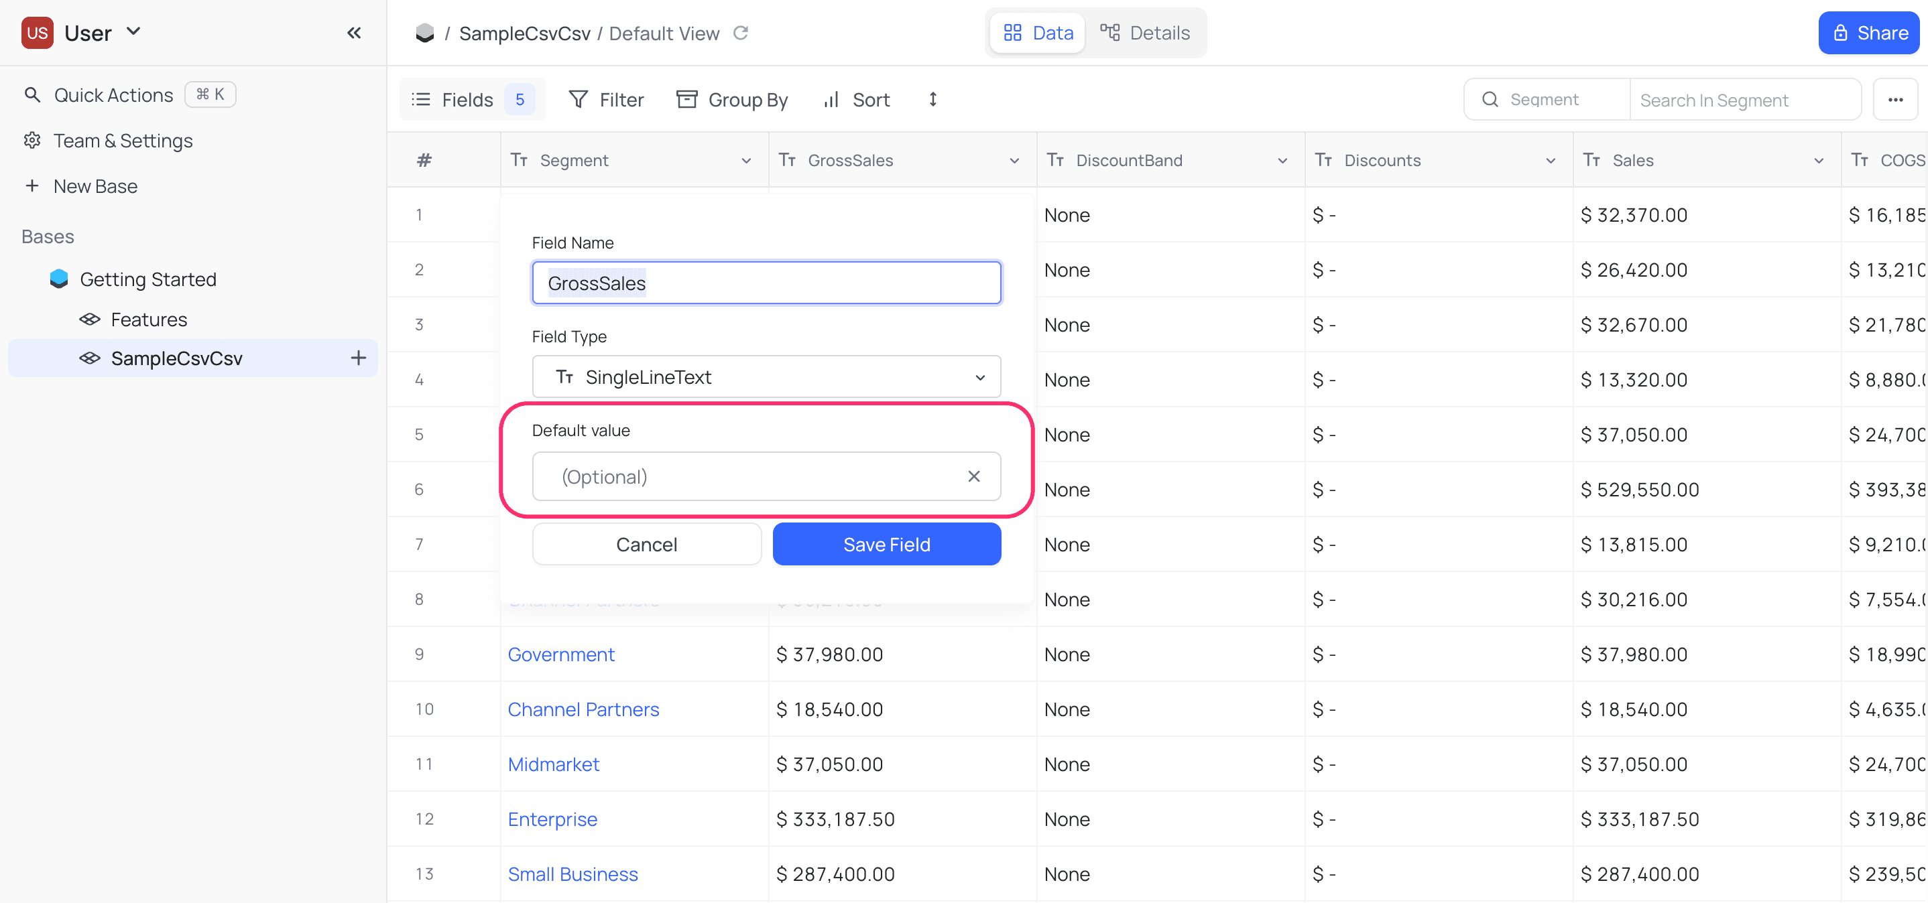Expand the User account dropdown
This screenshot has width=1928, height=903.
134,32
